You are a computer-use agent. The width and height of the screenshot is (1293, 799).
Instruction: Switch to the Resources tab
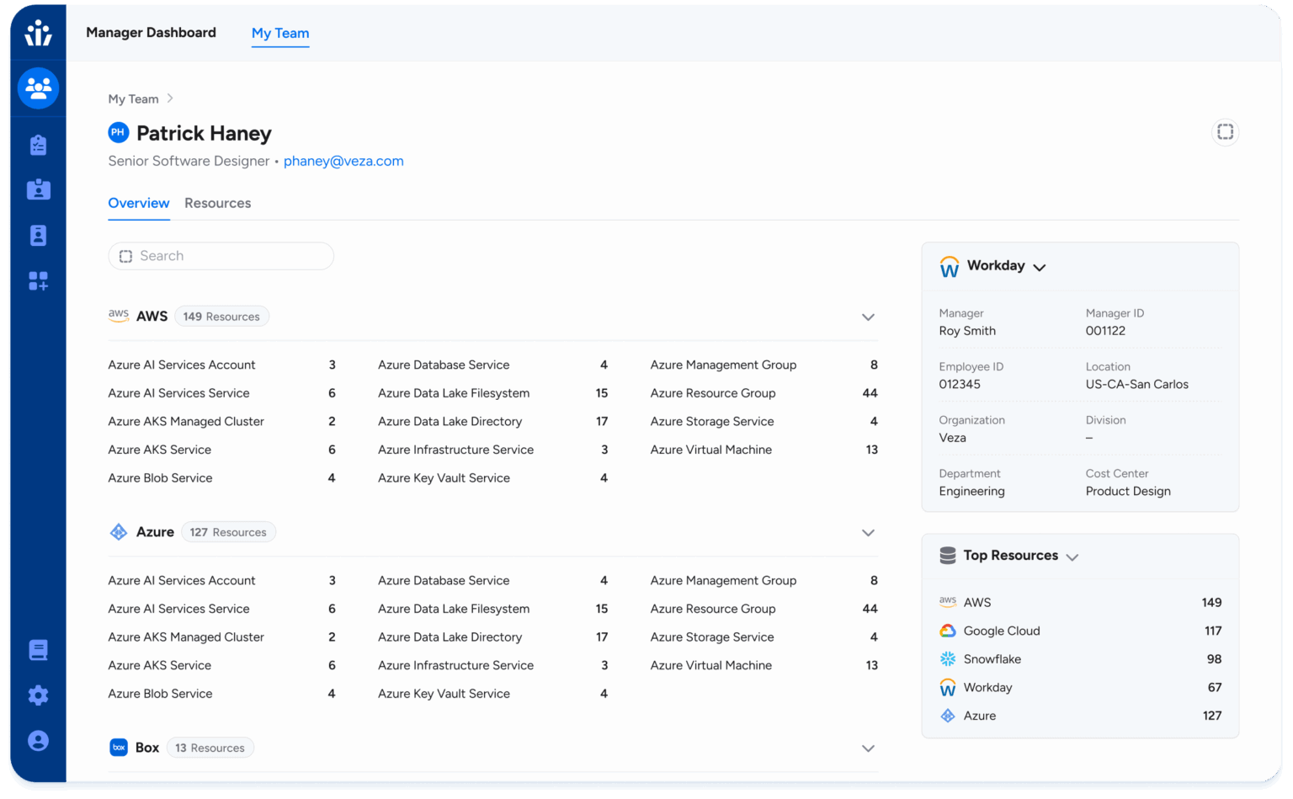point(217,203)
